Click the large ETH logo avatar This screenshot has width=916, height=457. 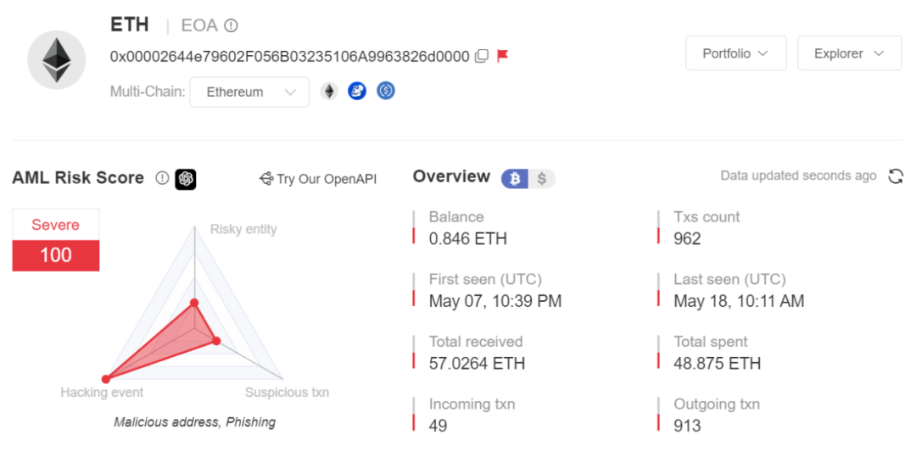coord(57,60)
